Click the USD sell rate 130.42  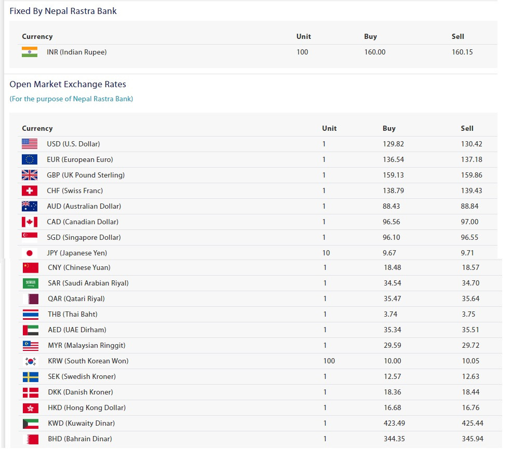[x=471, y=144]
